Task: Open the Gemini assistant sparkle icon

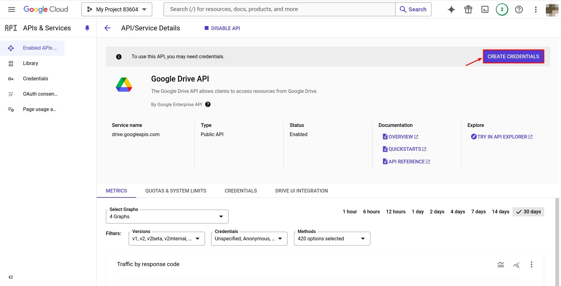Action: (x=451, y=9)
